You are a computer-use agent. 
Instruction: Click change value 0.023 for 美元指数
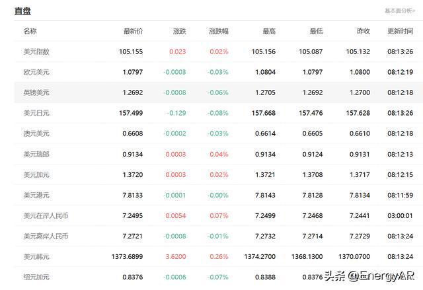(x=178, y=52)
